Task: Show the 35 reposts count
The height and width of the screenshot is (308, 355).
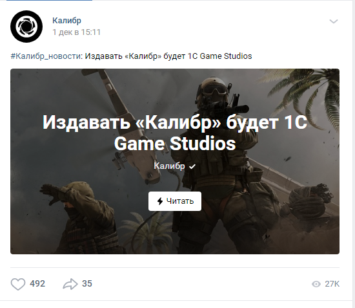Action: 87,283
